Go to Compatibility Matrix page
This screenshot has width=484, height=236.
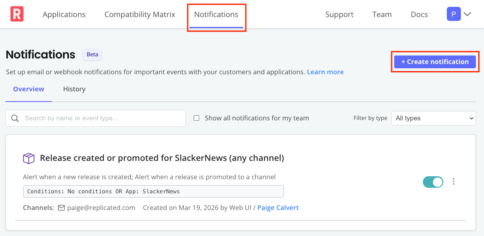click(140, 15)
